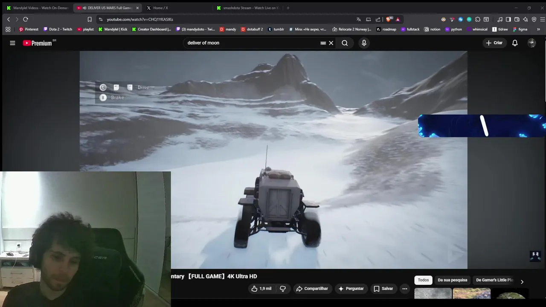Open YouTube notifications bell
The height and width of the screenshot is (307, 546).
pyautogui.click(x=515, y=43)
